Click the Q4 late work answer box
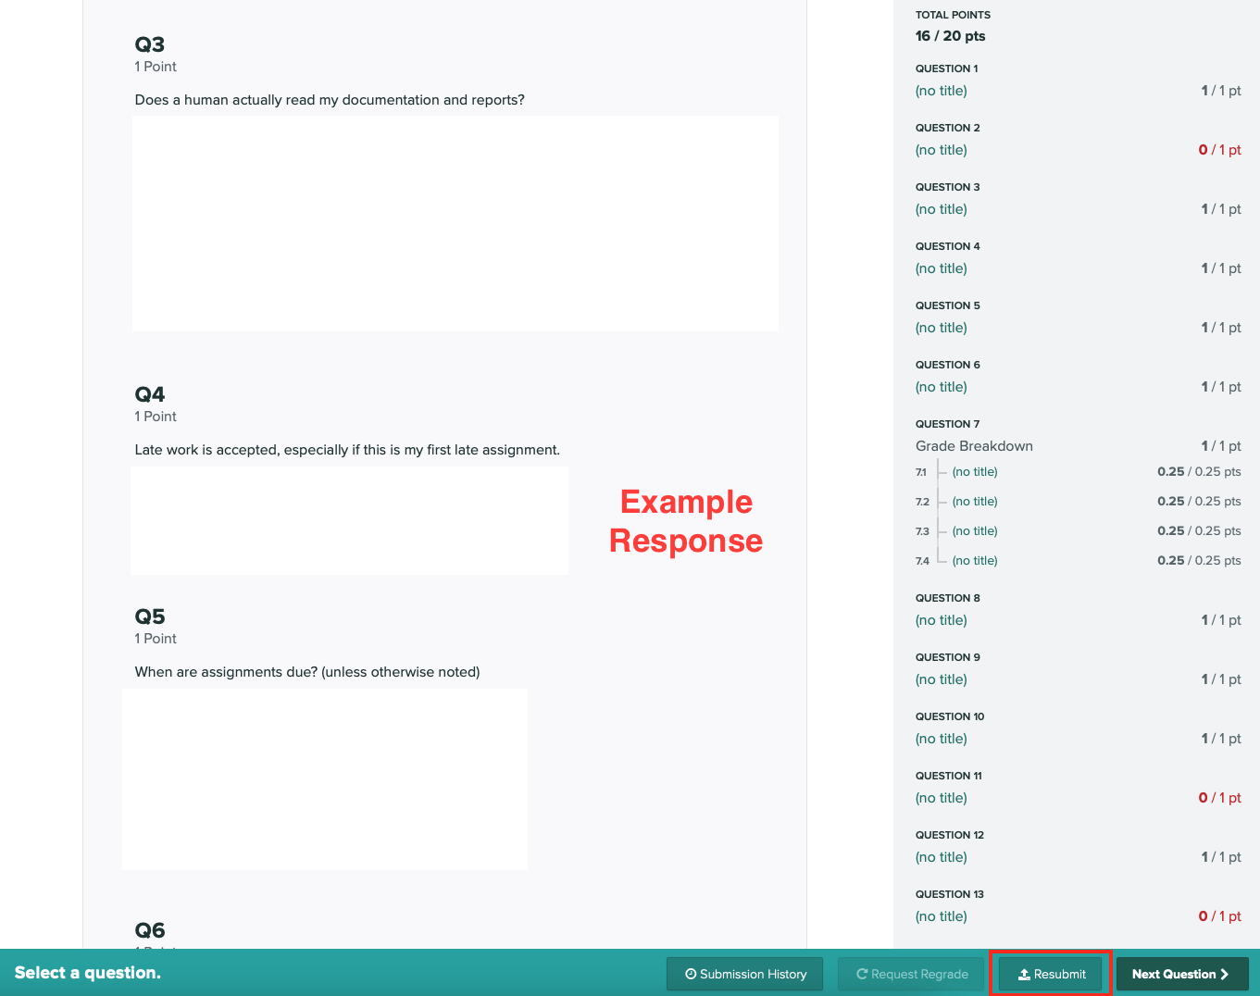 (349, 520)
